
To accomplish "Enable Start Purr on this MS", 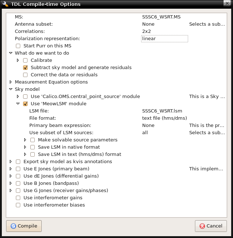I will pos(18,46).
